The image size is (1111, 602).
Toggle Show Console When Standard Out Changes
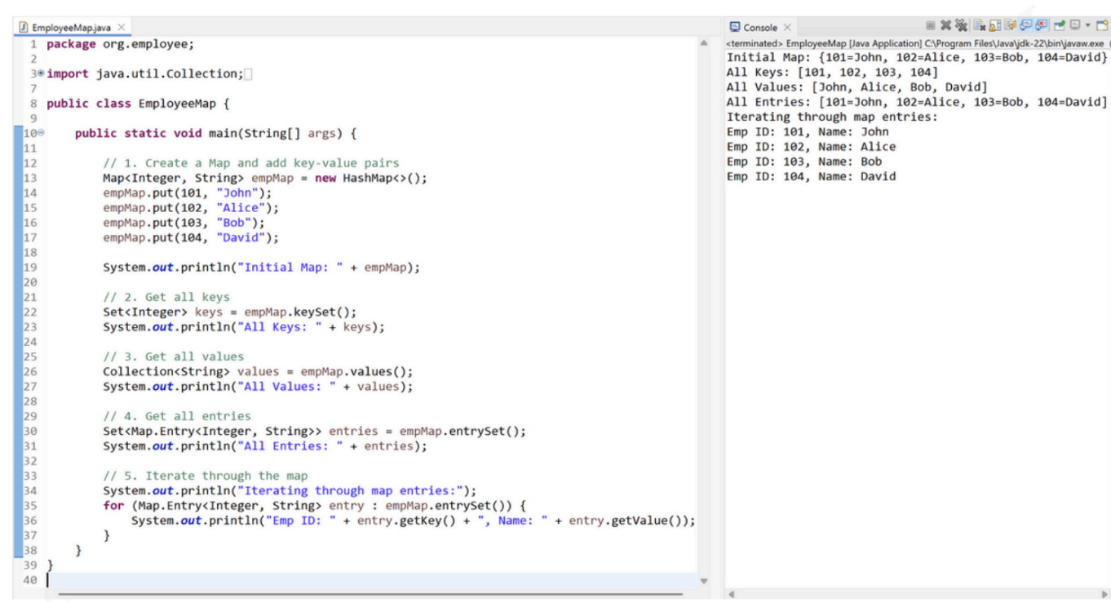click(x=1025, y=25)
